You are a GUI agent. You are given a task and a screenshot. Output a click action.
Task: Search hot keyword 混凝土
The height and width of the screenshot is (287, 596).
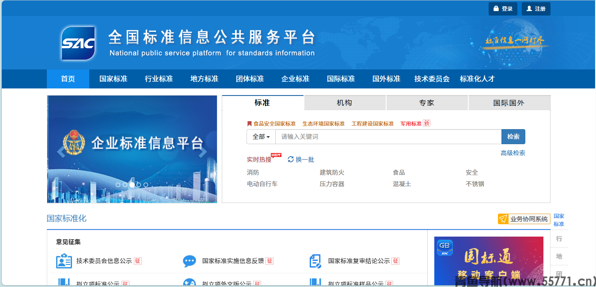click(402, 184)
